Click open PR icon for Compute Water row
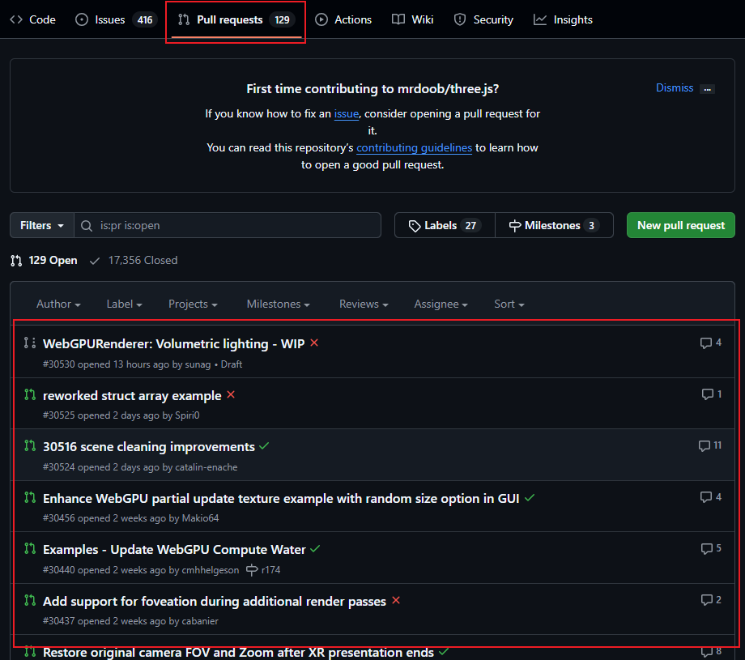 (x=30, y=548)
